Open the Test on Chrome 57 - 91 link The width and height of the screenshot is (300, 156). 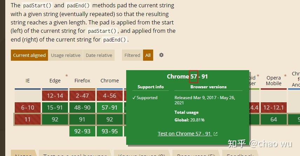[x=185, y=134]
